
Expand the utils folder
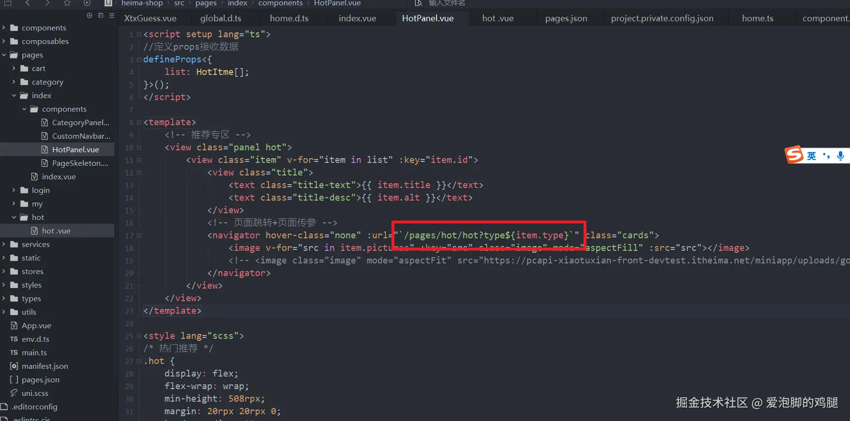click(4, 312)
